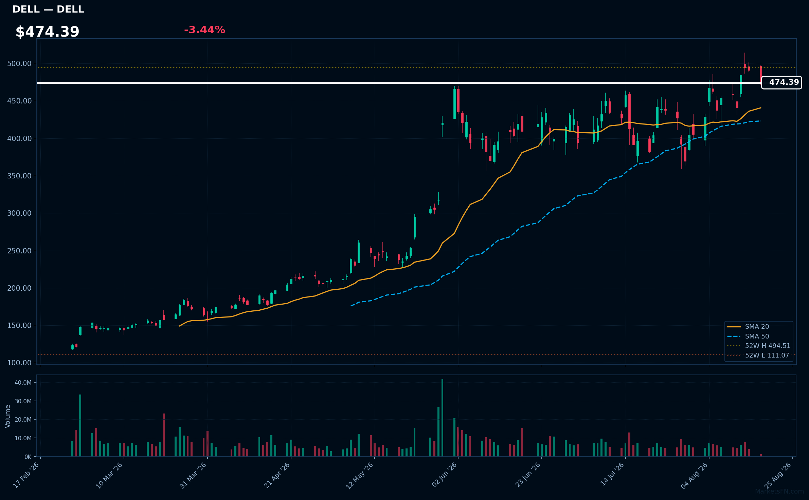Click the 10 Mar '26 date label

[109, 475]
